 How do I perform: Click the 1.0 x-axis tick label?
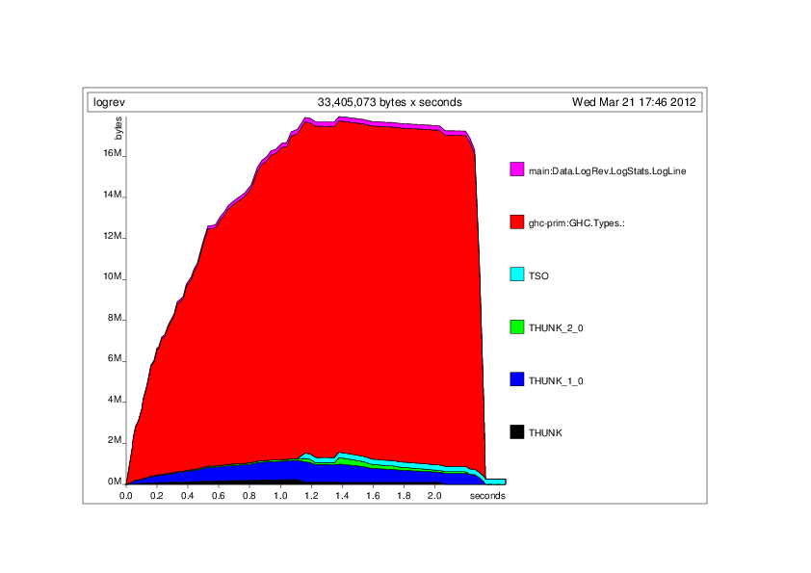pyautogui.click(x=280, y=496)
